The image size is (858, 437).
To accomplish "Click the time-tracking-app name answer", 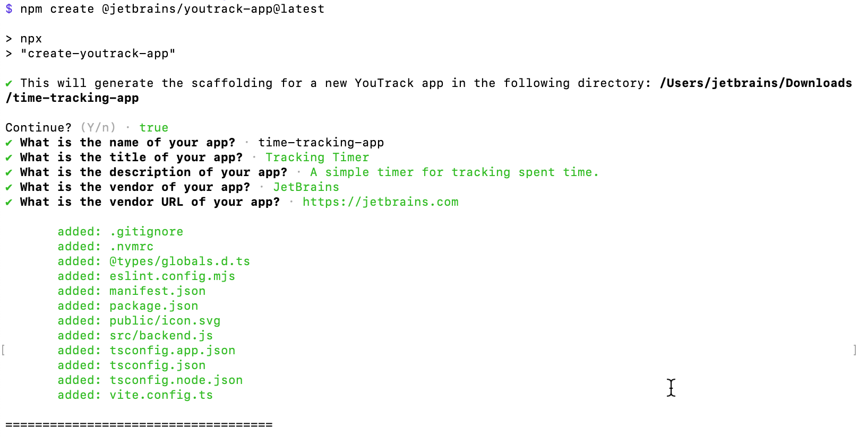I will (x=321, y=143).
